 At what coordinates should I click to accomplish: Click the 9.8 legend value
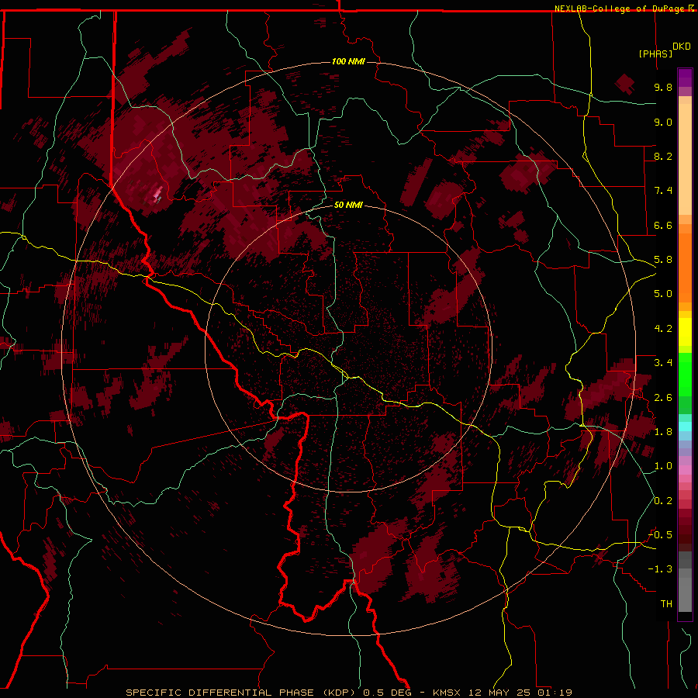663,88
